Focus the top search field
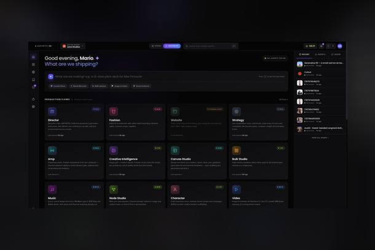 pyautogui.click(x=211, y=46)
